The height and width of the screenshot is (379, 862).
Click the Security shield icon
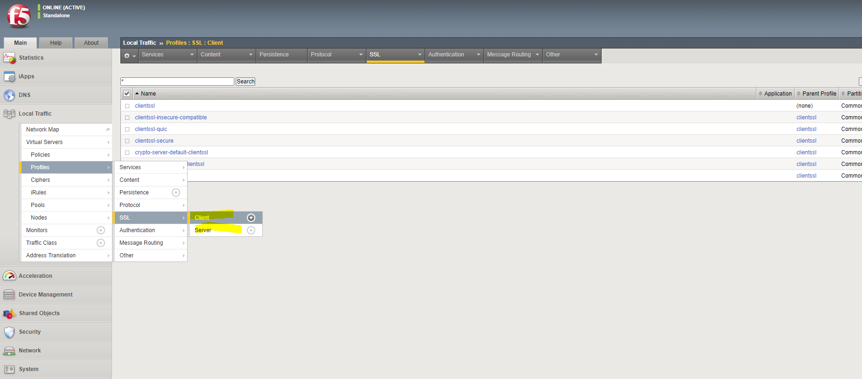coord(9,332)
